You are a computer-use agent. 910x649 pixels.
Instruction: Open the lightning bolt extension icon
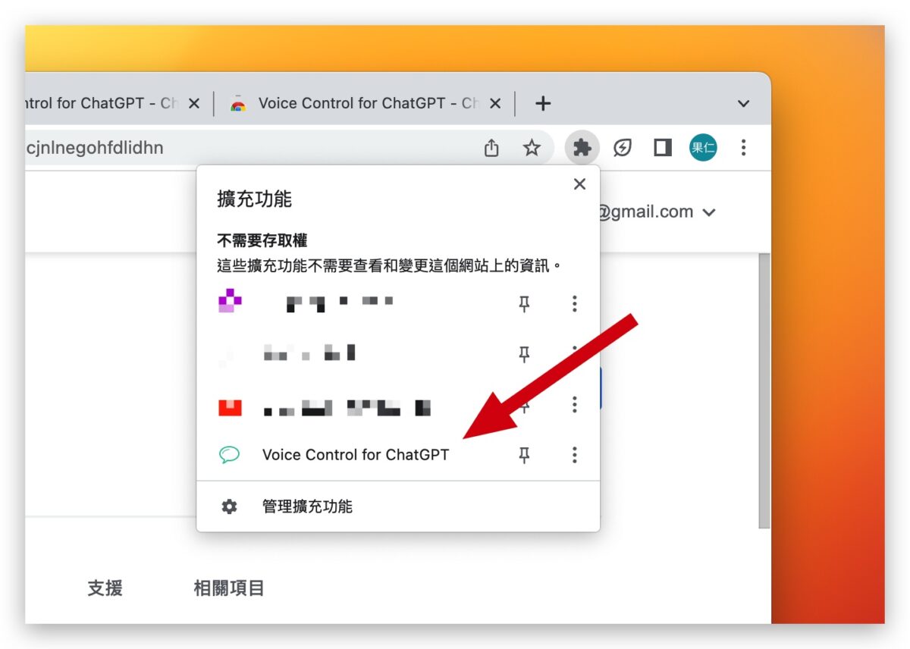(x=623, y=148)
